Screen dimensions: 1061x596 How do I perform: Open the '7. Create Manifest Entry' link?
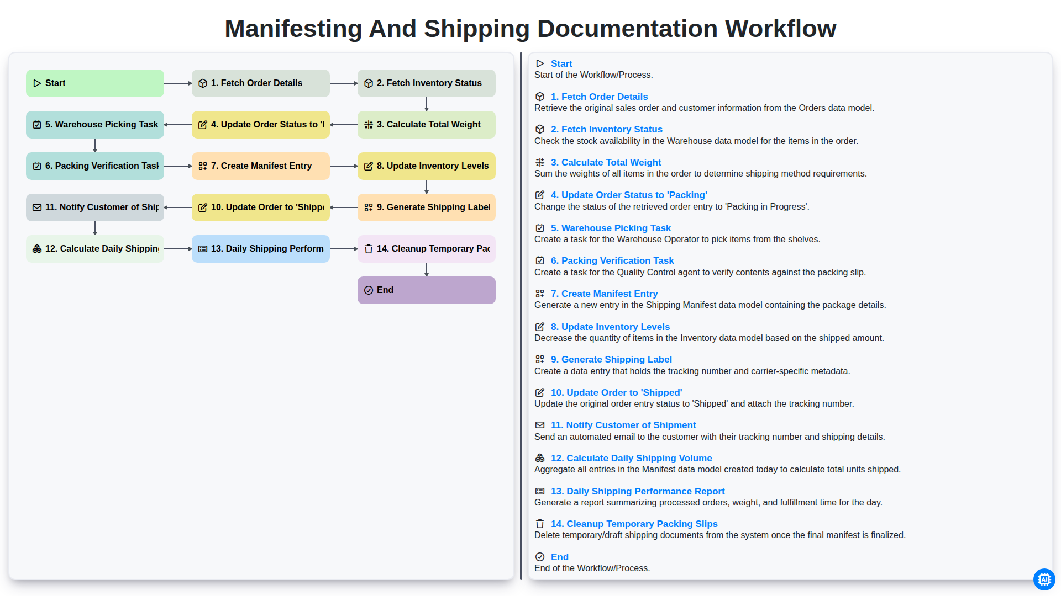pos(604,294)
